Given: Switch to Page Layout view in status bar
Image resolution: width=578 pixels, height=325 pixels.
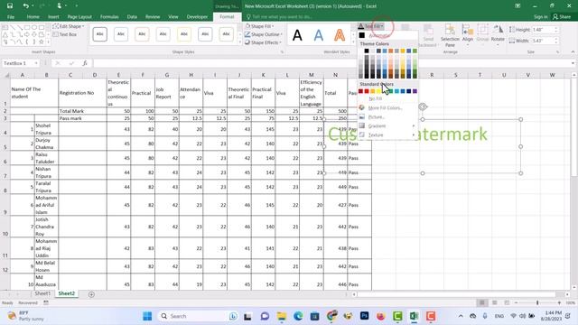Looking at the screenshot, I should 494,302.
